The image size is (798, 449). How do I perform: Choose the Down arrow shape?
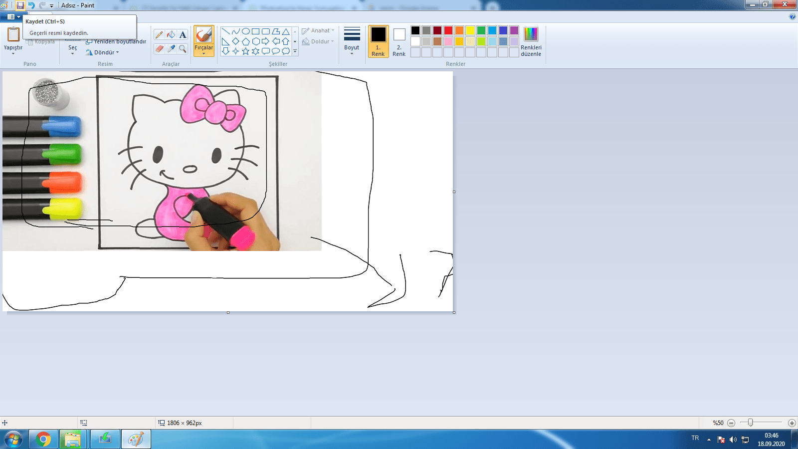tap(226, 51)
